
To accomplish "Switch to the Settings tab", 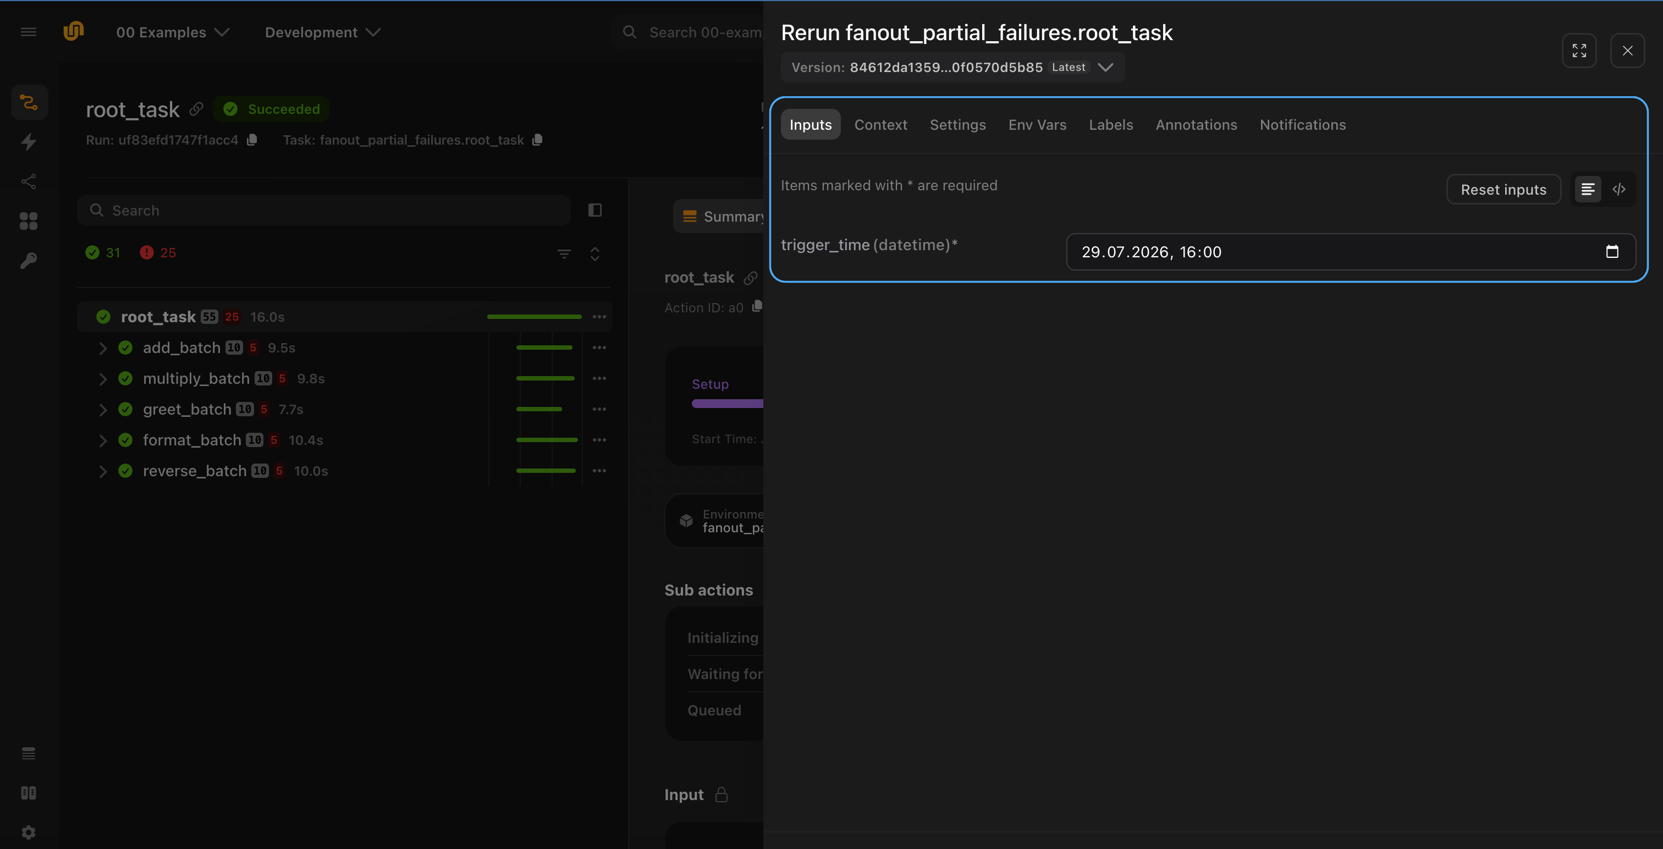I will coord(957,125).
